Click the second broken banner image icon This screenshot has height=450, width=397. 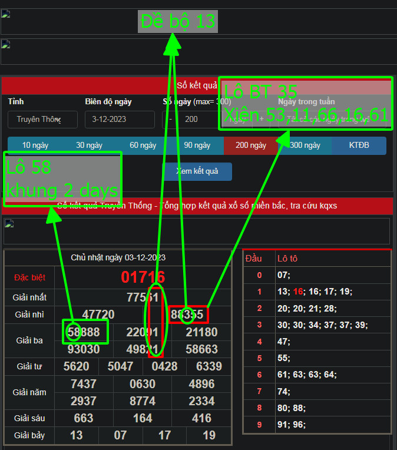click(6, 44)
